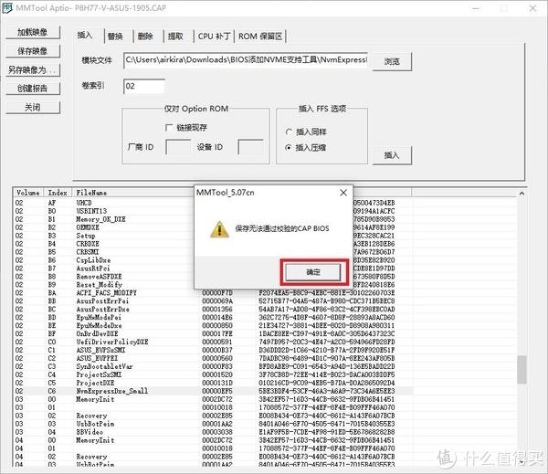Select the BBVideo row in volume 03
Image resolution: width=548 pixels, height=474 pixels.
(213, 432)
